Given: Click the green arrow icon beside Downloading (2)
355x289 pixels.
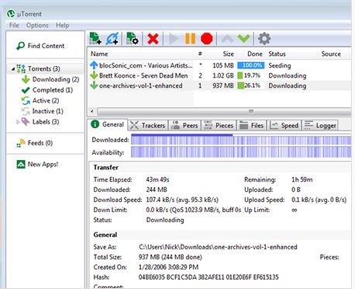Looking at the screenshot, I should coord(26,79).
